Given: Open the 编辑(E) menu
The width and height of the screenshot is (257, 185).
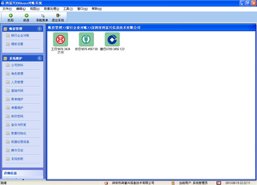Looking at the screenshot, I should pos(21,9).
